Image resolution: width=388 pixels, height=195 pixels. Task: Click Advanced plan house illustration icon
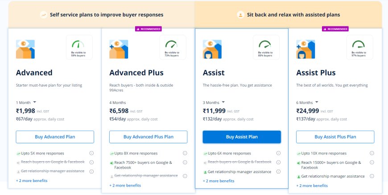pyautogui.click(x=25, y=49)
